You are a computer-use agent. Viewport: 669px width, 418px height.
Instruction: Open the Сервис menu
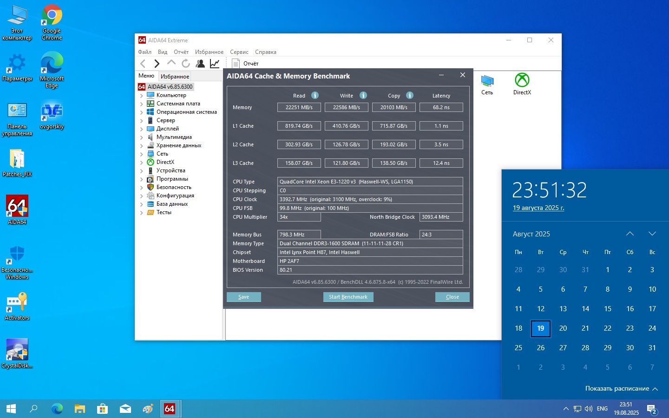click(x=239, y=52)
